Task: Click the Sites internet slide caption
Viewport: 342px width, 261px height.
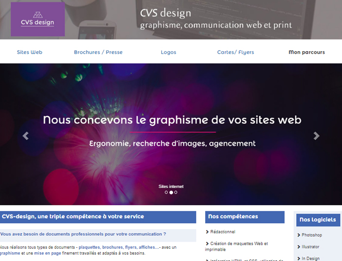Action: [171, 186]
